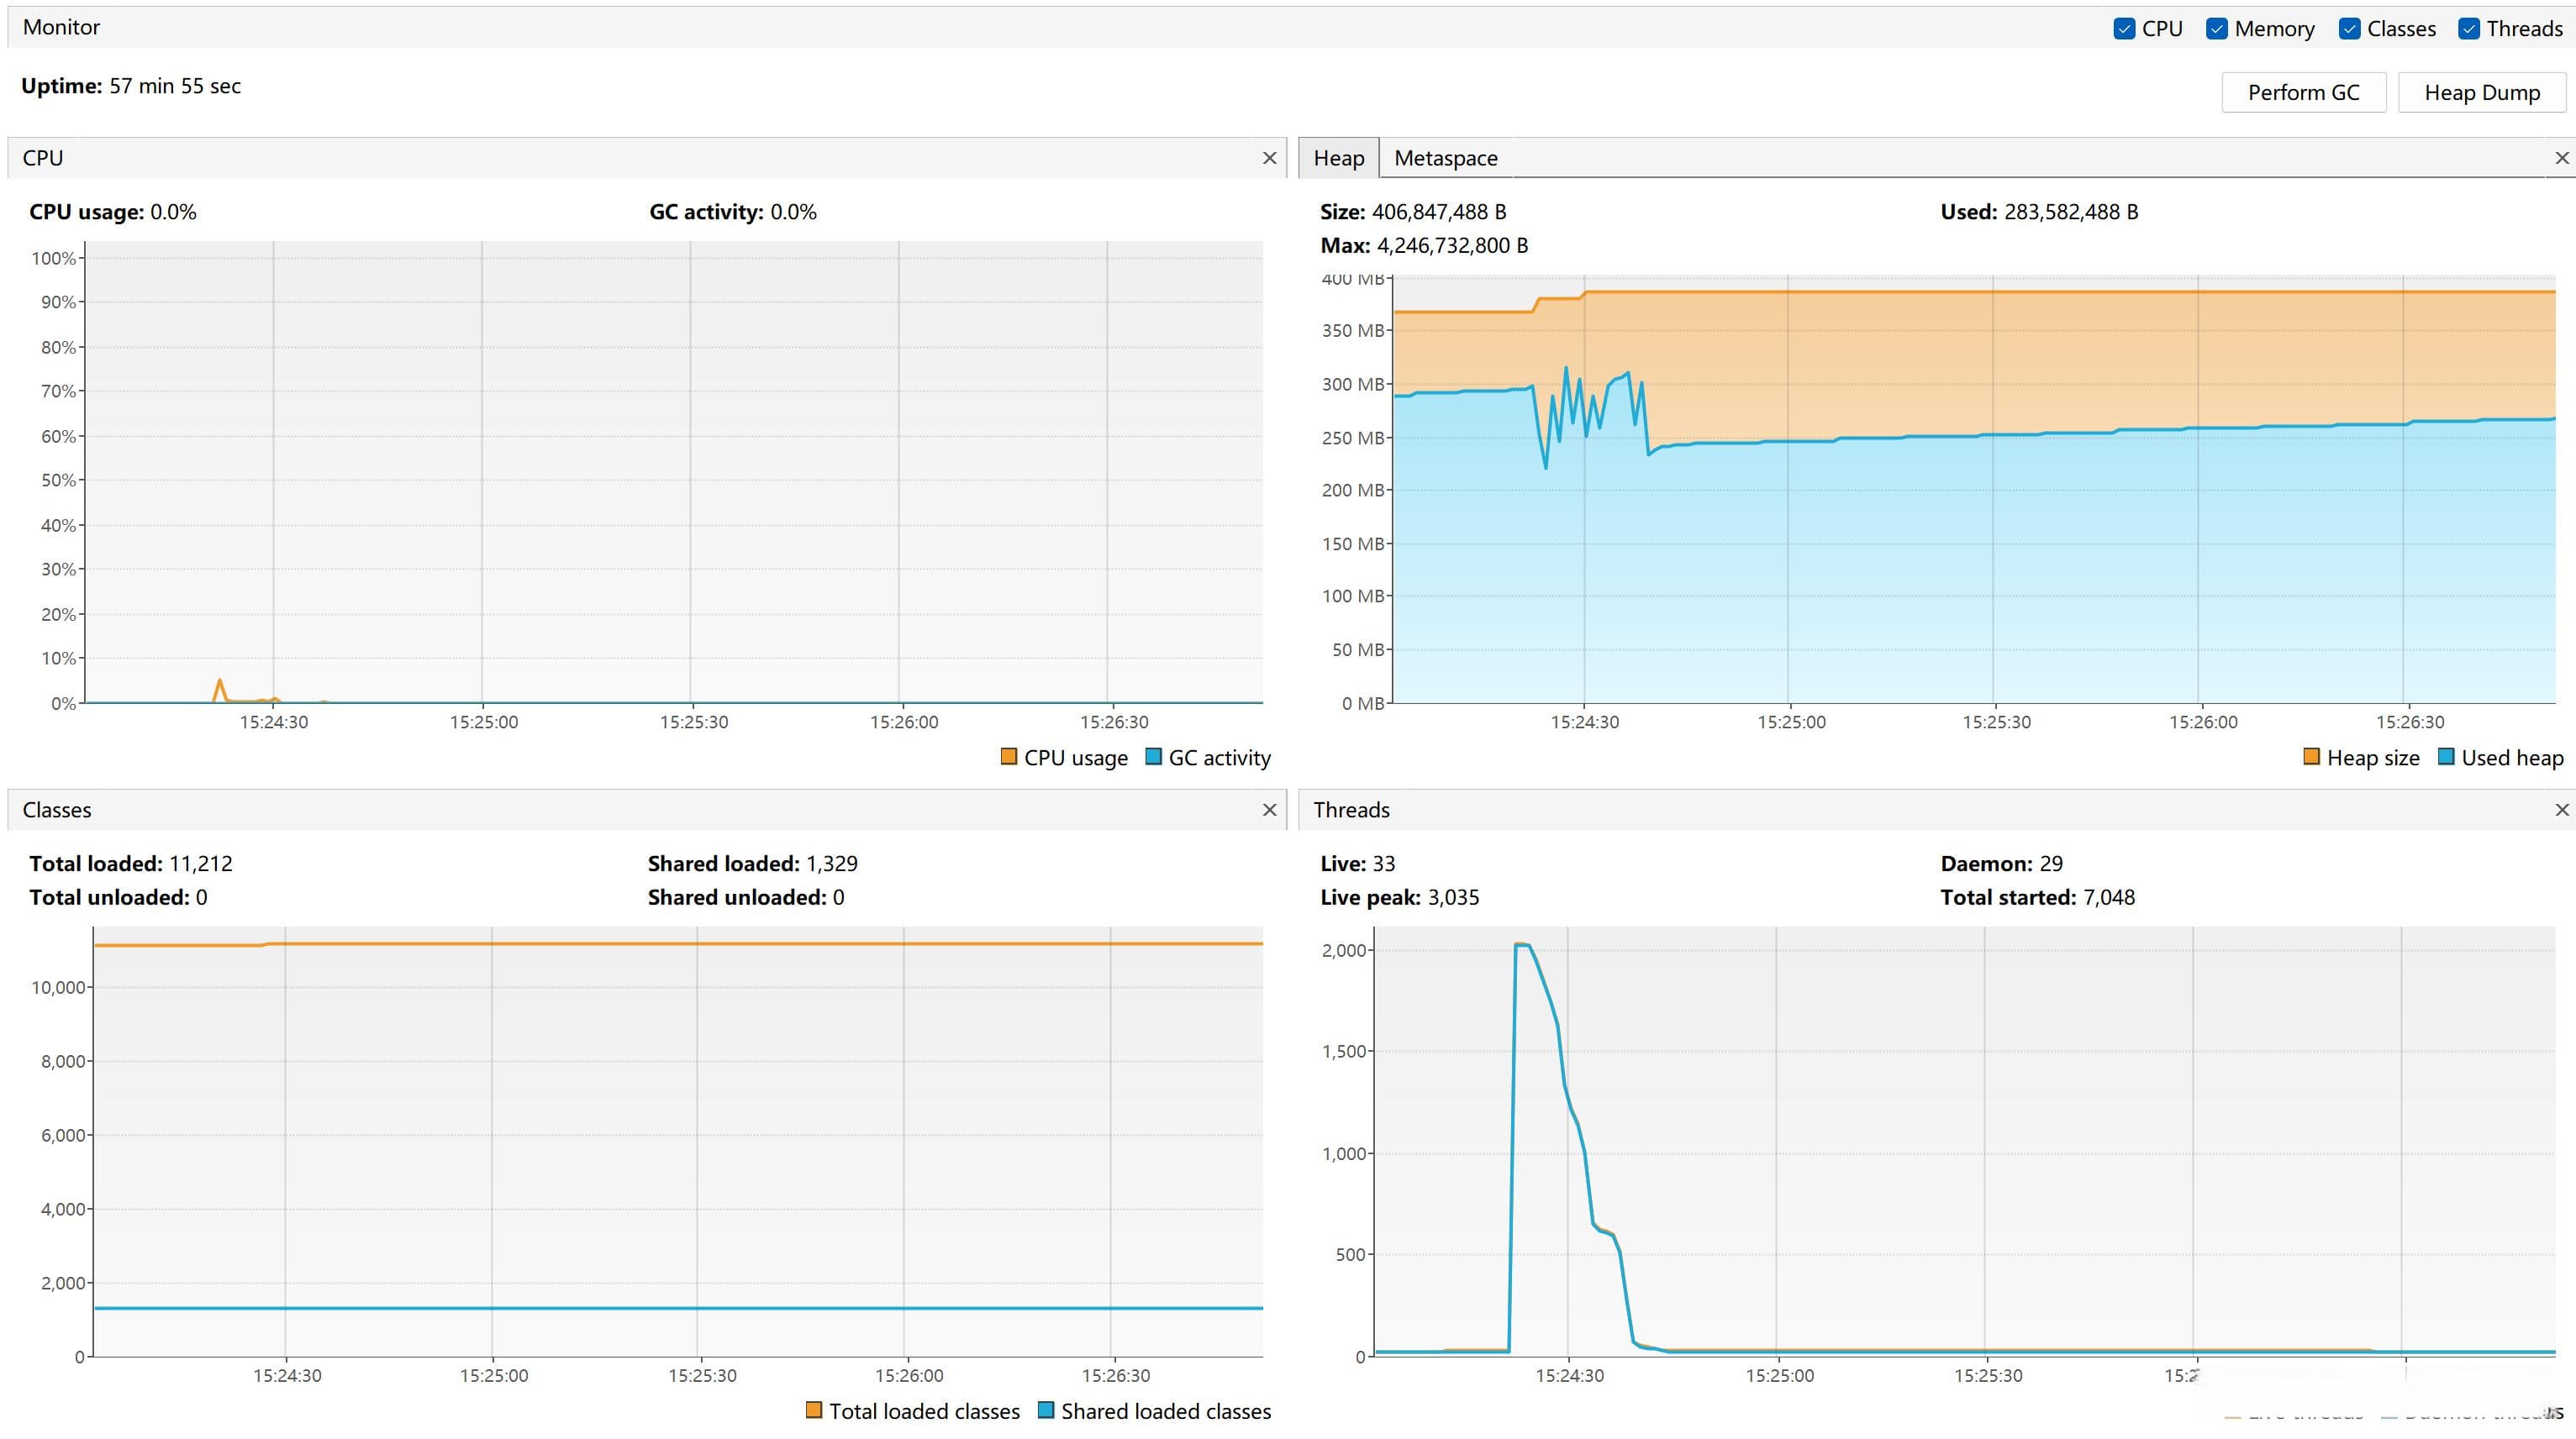Screen dimensions: 2576x1439
Task: Click the Live 33 threads value
Action: (x=1384, y=864)
